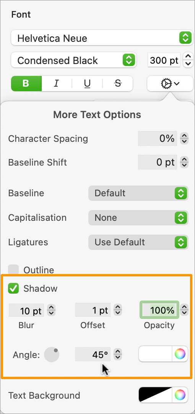Click the Character Spacing stepper
This screenshot has height=414, width=195.
coord(184,138)
